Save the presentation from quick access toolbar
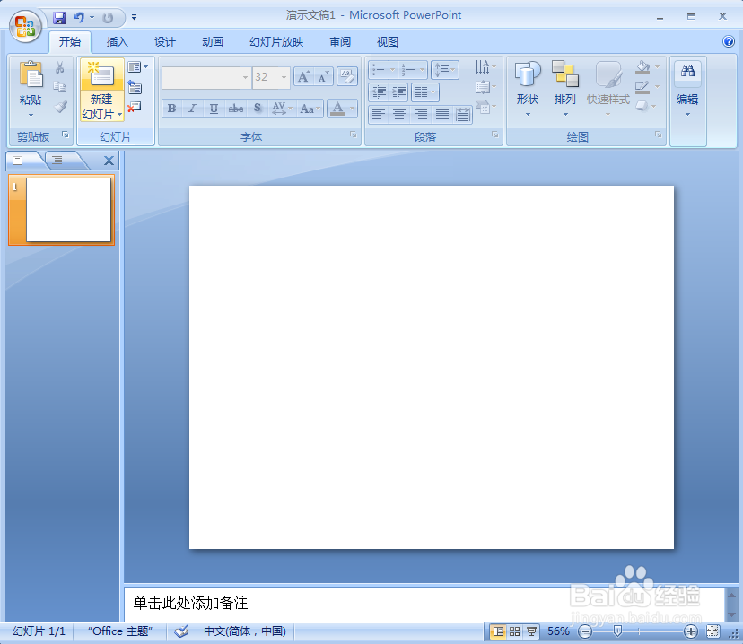Image resolution: width=743 pixels, height=644 pixels. tap(59, 18)
